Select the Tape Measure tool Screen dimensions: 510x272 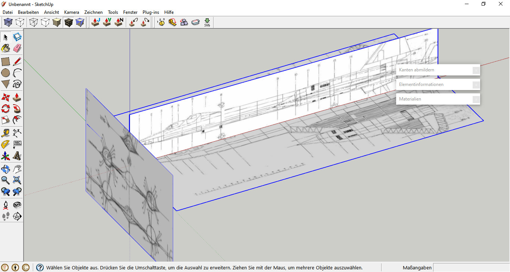coord(6,133)
